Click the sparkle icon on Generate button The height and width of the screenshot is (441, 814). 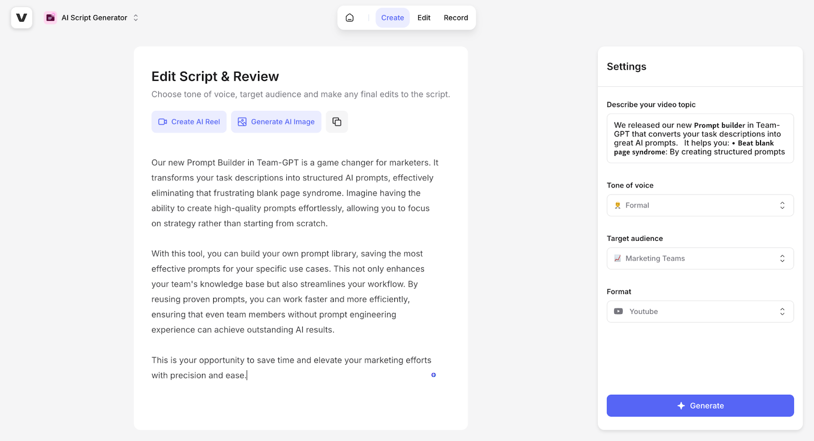681,406
